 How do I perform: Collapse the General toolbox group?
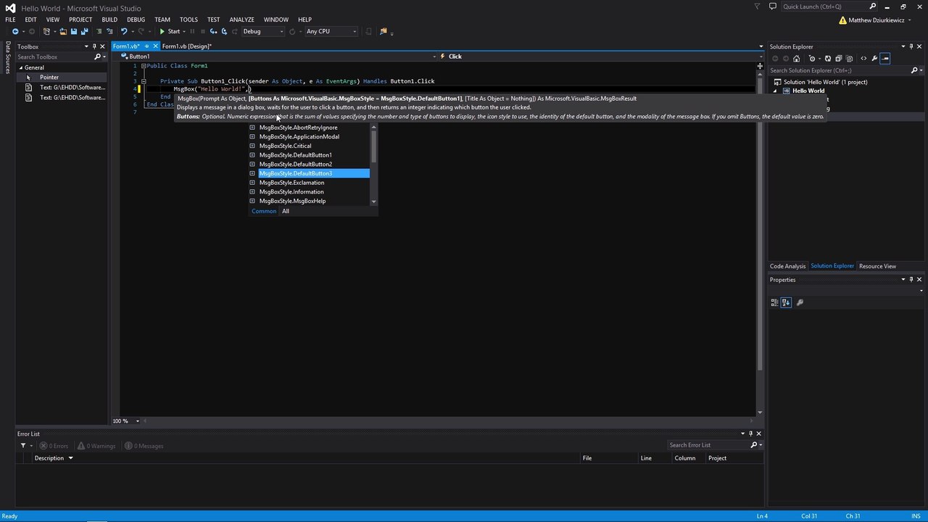pyautogui.click(x=21, y=67)
